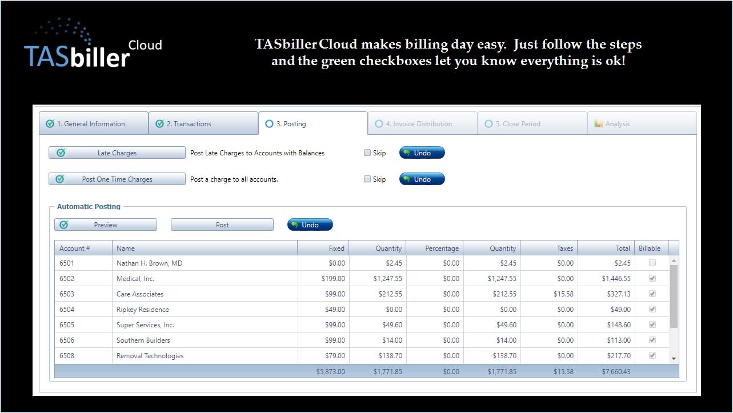
Task: Click the $327.13 total cell
Action: pyautogui.click(x=606, y=294)
